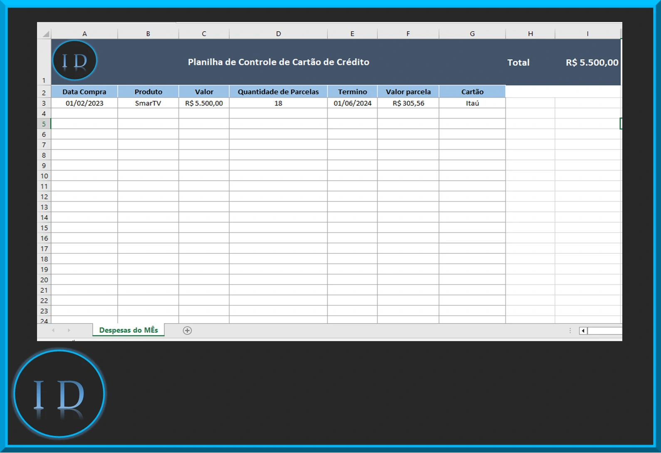661x453 pixels.
Task: Open the Despesas do MÊs sheet tab
Action: point(129,330)
